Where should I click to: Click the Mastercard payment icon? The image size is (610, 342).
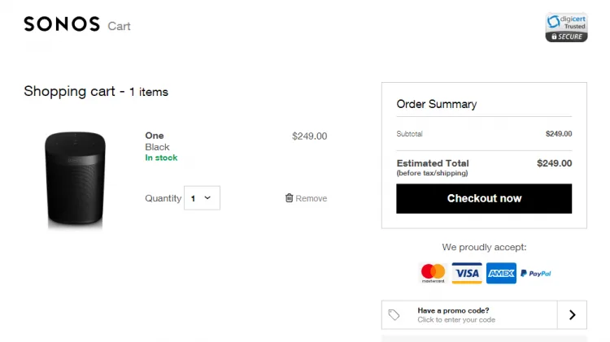(433, 273)
